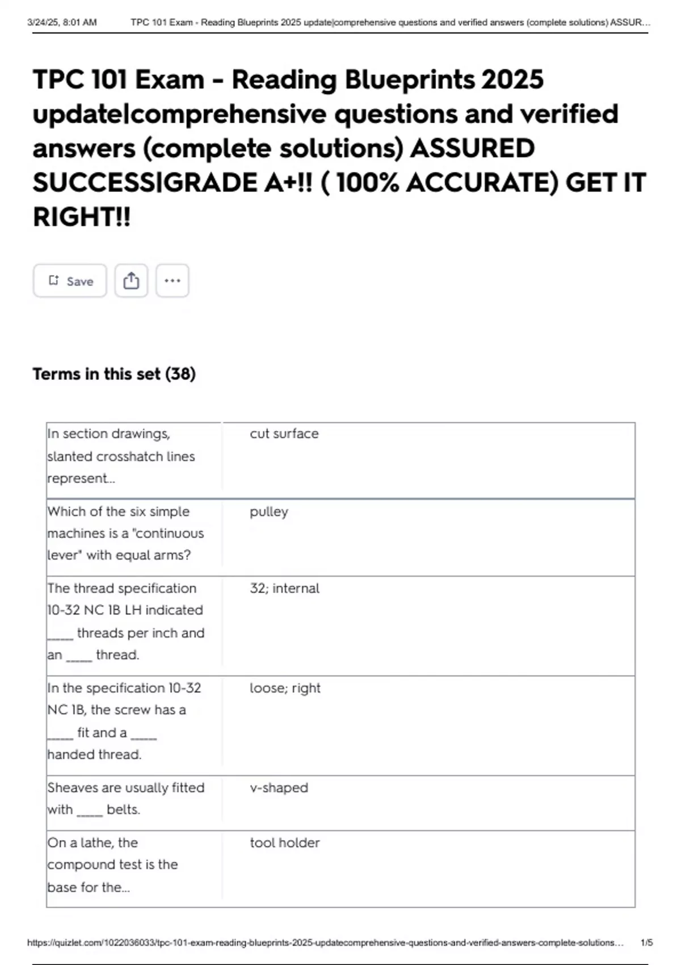Viewport: 681px width, 965px height.
Task: Select the '32; internal' answer cell
Action: point(428,626)
